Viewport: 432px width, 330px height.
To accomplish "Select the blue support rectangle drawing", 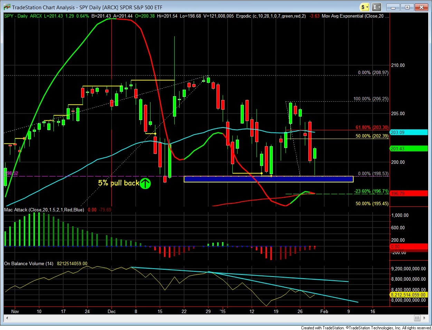I will click(x=268, y=179).
